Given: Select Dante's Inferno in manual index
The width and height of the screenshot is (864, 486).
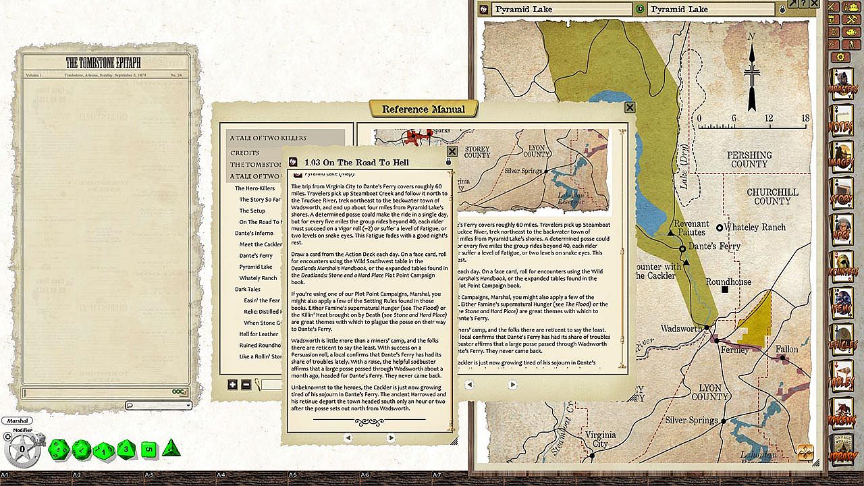Looking at the screenshot, I should 254,233.
